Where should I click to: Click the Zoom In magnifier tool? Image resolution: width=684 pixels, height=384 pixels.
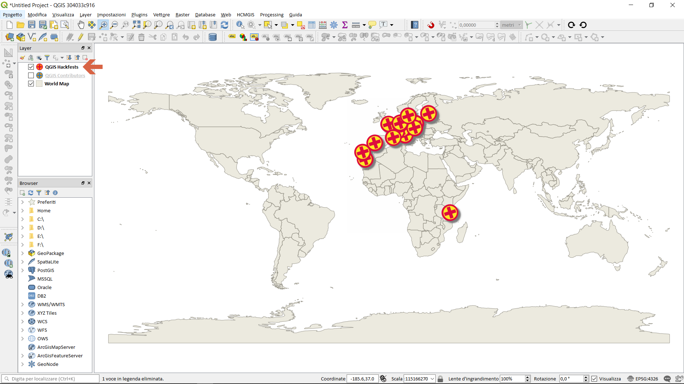103,25
